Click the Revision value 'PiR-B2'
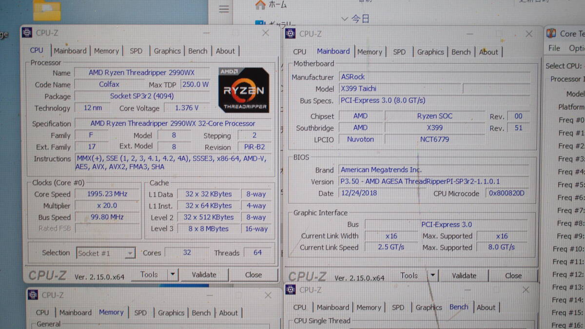585x329 pixels. tap(254, 147)
